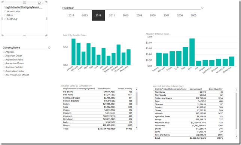Choose fiscal year 2010
The image size is (241, 145).
click(x=126, y=15)
